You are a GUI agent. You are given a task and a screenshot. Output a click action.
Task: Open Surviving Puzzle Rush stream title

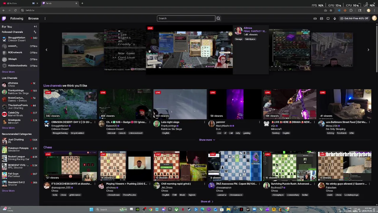point(291,184)
